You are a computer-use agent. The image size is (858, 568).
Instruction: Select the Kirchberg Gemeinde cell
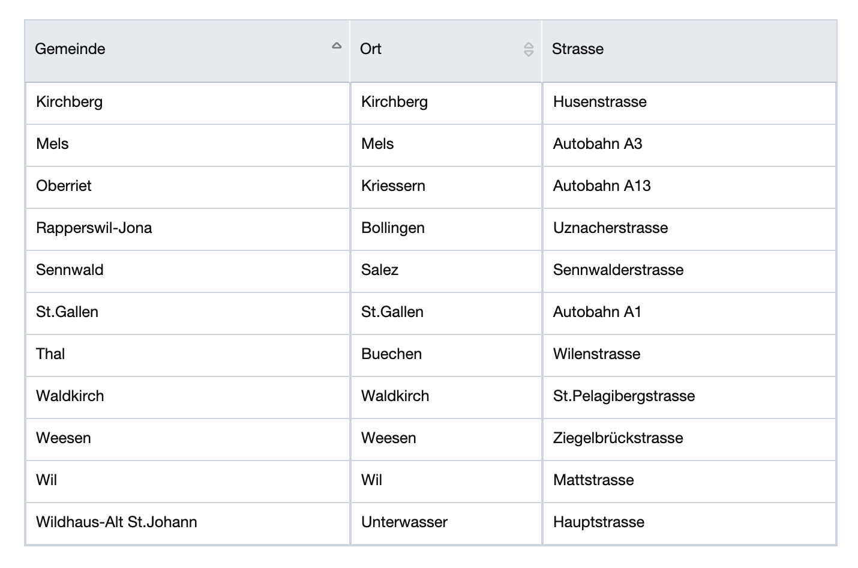pos(70,102)
